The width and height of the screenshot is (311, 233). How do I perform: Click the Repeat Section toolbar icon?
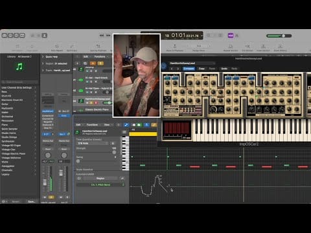pyautogui.click(x=231, y=47)
